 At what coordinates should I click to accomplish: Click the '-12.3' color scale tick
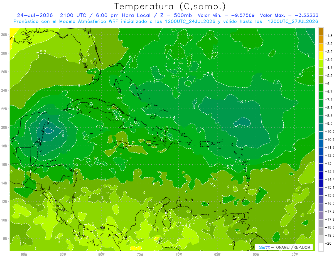click(330, 155)
